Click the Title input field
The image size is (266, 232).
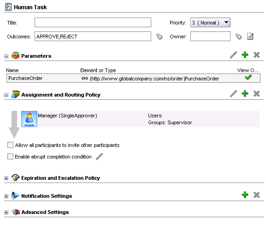coord(93,23)
